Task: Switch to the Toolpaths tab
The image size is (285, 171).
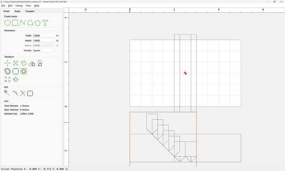Action: tap(30, 11)
